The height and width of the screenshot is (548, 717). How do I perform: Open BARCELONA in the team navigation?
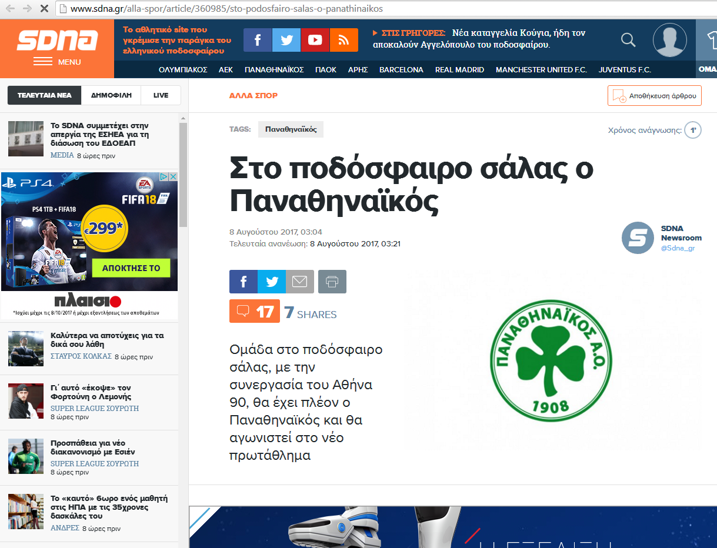(401, 69)
